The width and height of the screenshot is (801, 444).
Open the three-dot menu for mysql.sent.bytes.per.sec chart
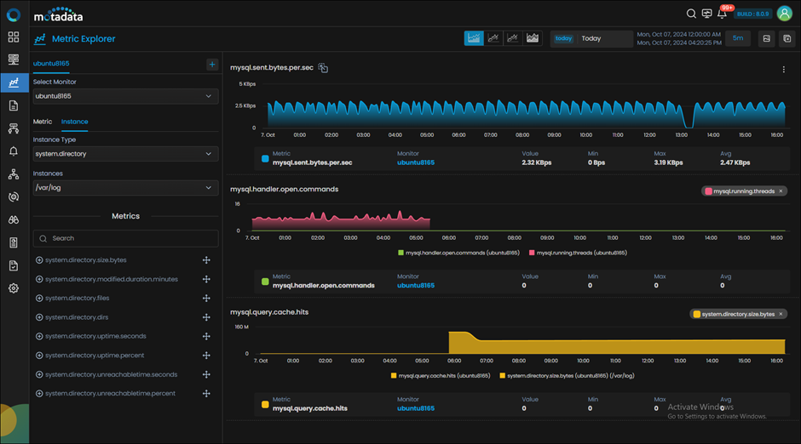click(x=784, y=70)
